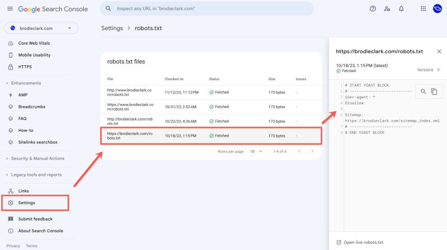The height and width of the screenshot is (250, 447).
Task: Click the Sitelinks searchbox layers icon
Action: pyautogui.click(x=11, y=142)
